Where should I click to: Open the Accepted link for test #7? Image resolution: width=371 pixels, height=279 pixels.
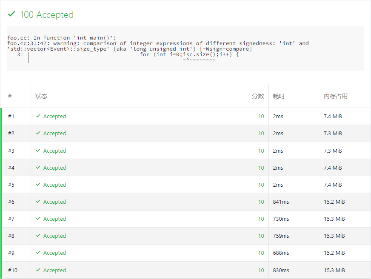(x=54, y=219)
